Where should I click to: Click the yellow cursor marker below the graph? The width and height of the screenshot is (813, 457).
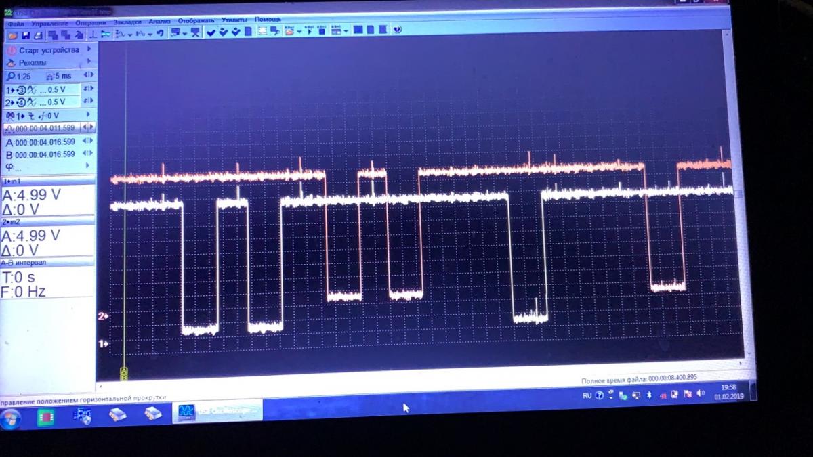click(124, 372)
